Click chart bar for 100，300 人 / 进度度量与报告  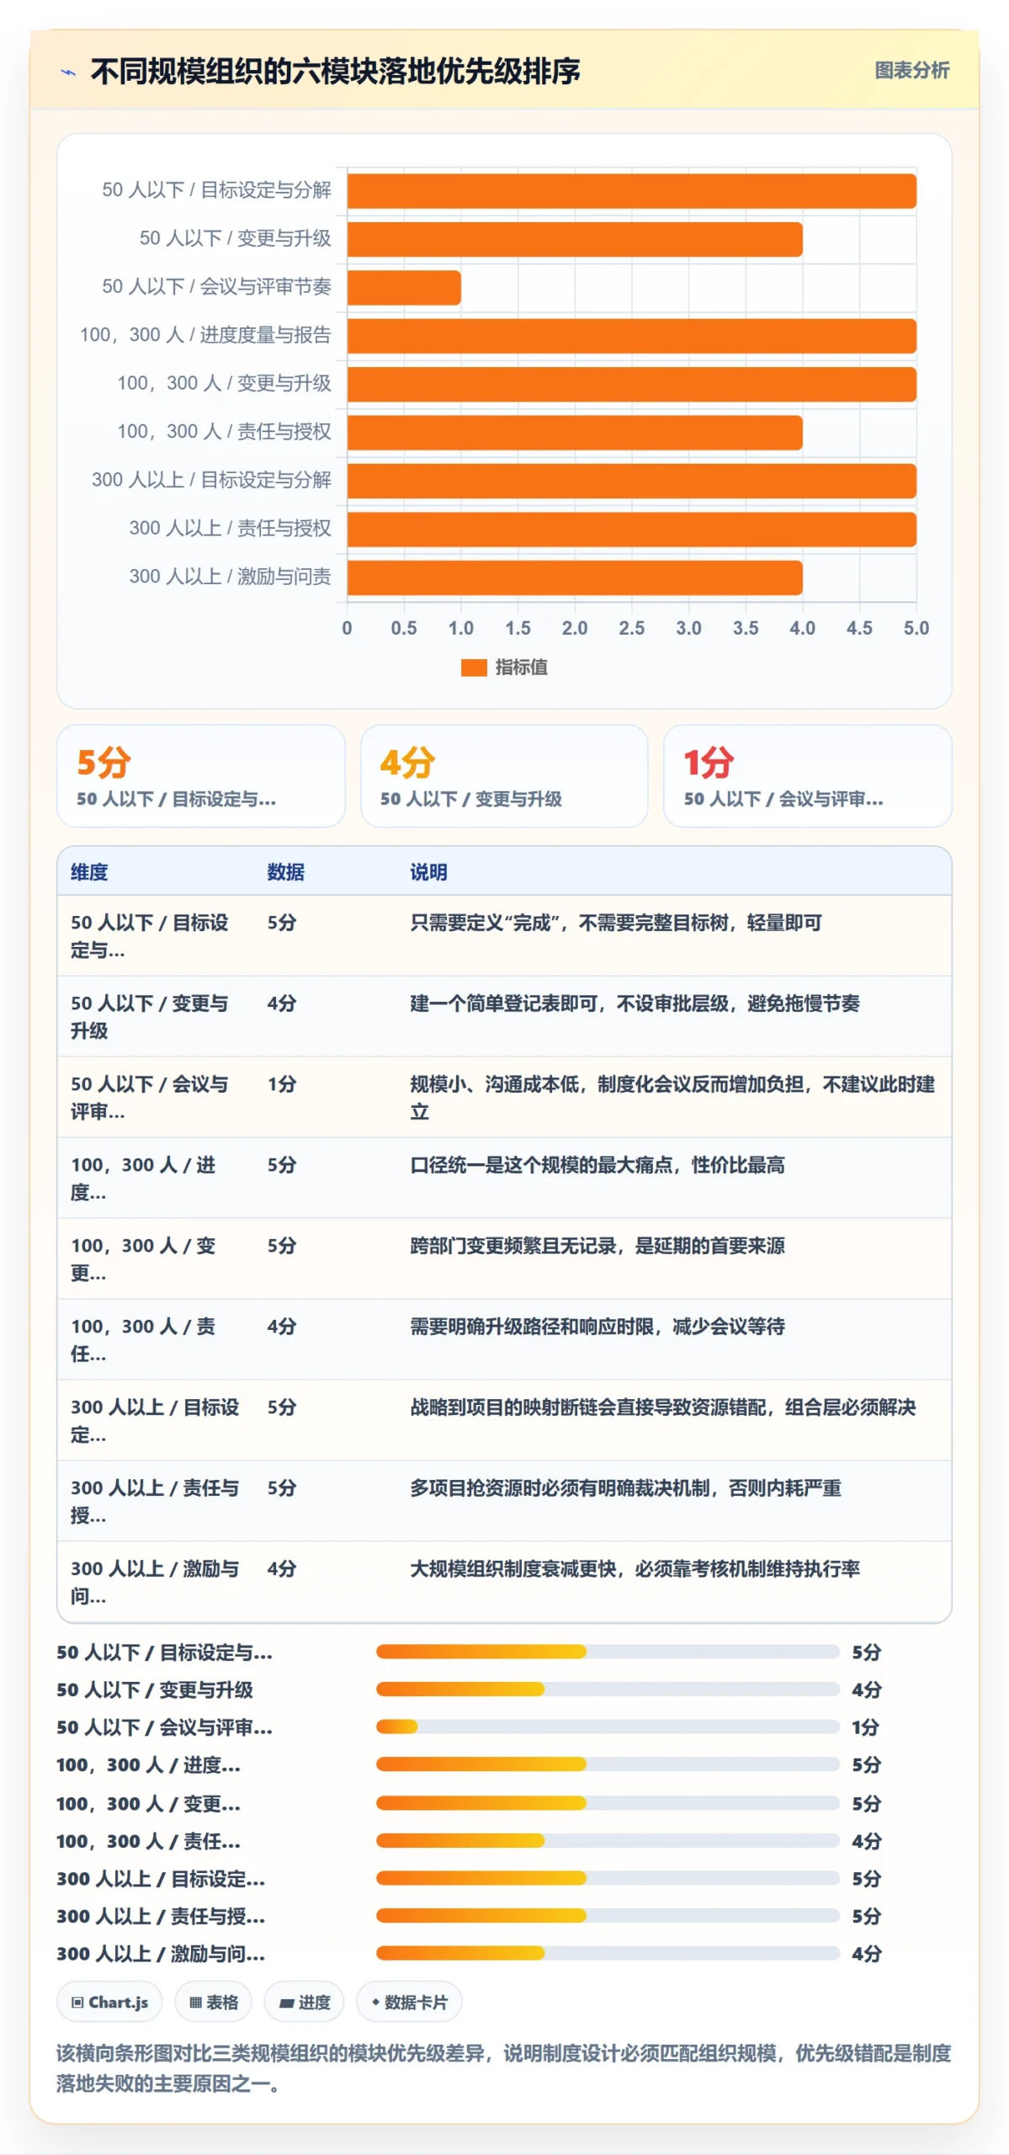pyautogui.click(x=631, y=336)
